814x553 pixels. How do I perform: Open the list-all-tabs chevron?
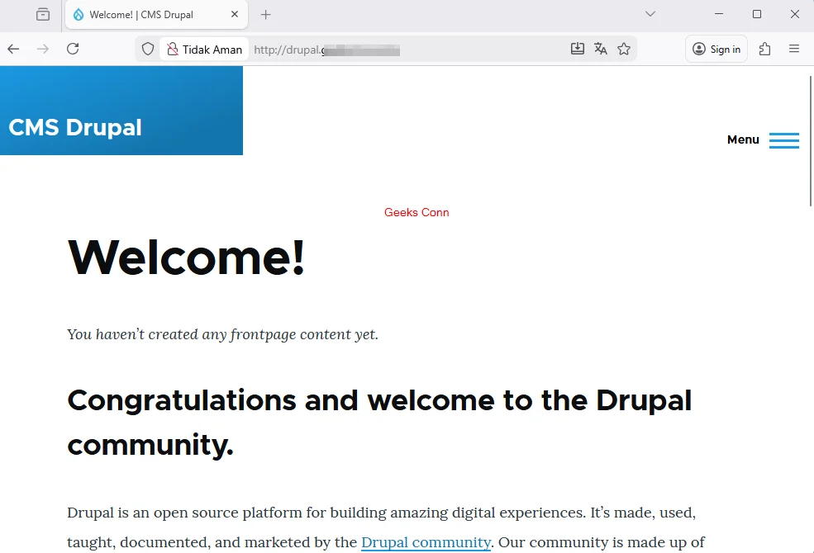tap(650, 14)
